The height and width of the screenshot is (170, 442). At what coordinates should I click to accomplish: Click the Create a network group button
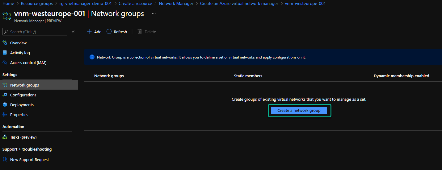[299, 111]
